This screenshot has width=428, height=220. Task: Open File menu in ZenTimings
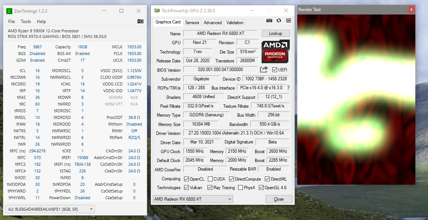click(12, 22)
